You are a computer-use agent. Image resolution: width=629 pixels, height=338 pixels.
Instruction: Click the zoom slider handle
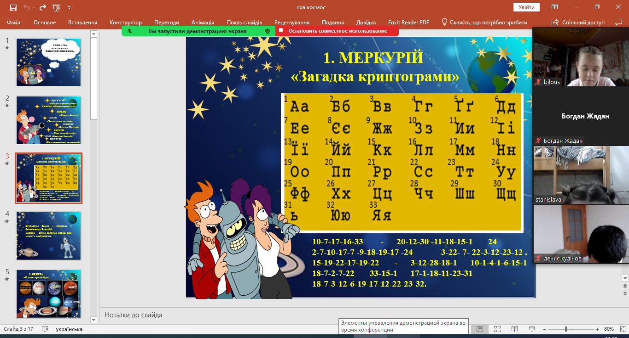(x=566, y=329)
